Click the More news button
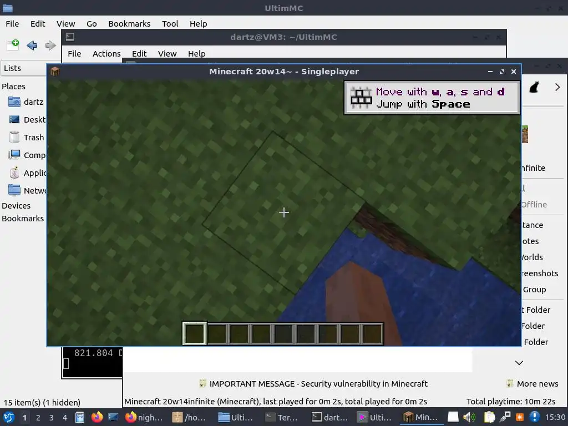Viewport: 568px width, 426px height. point(532,384)
